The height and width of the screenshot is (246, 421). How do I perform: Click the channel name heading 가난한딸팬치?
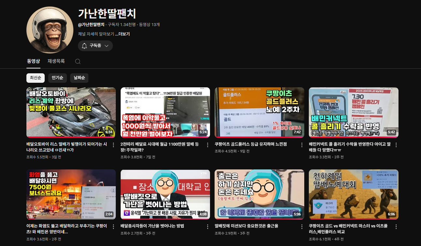(107, 13)
